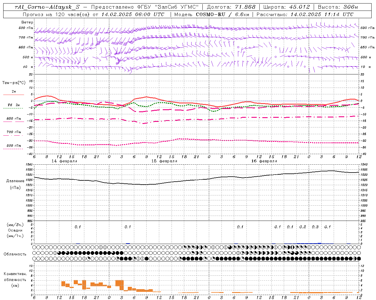Click the 14 февраля date label

tap(64, 161)
